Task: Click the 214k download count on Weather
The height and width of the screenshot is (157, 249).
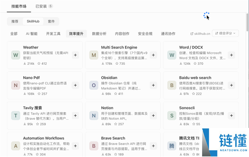Action: (29, 64)
